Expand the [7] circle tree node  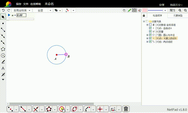tap(147, 35)
